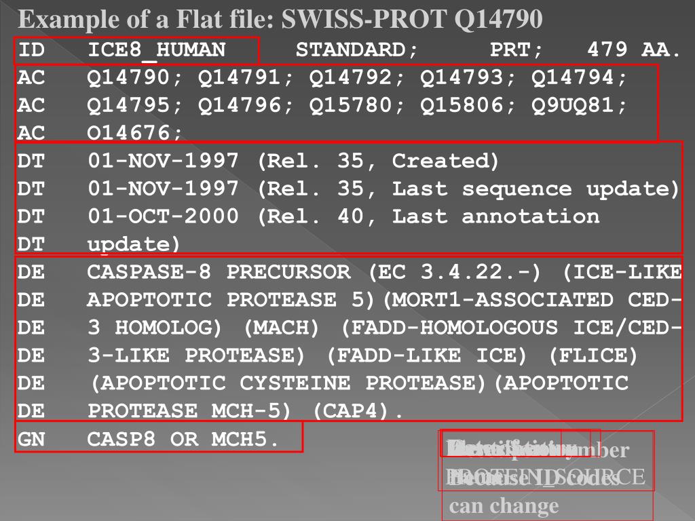Click 'CASPASE-8 PRECURSOR' description text
This screenshot has width=695, height=521.
point(219,272)
